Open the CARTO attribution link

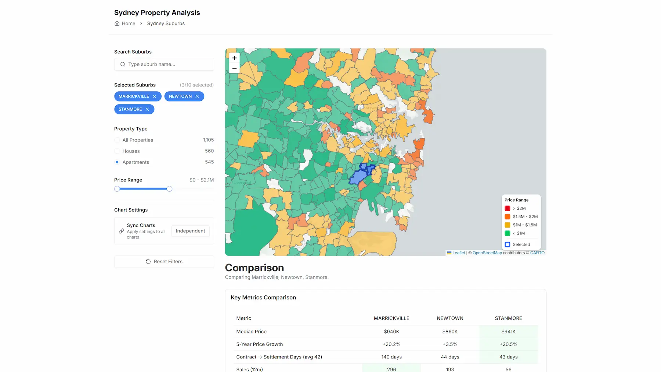pos(537,253)
